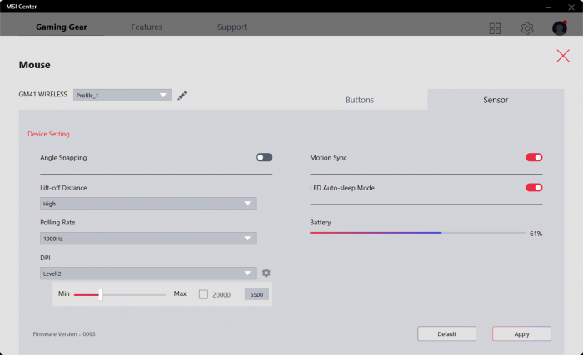Turn off LED Auto-sleep Mode
The width and height of the screenshot is (583, 355).
534,188
